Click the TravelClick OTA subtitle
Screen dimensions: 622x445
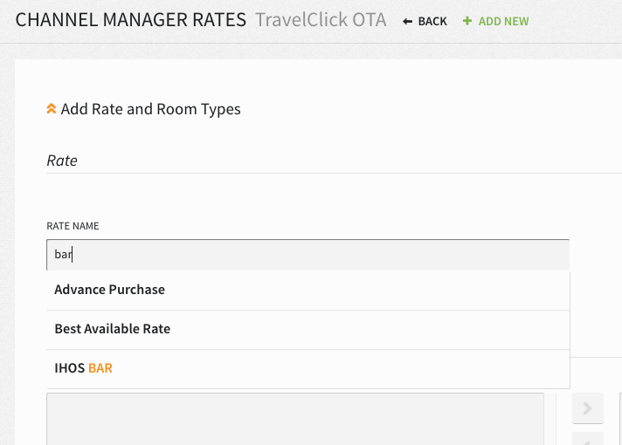pos(321,20)
